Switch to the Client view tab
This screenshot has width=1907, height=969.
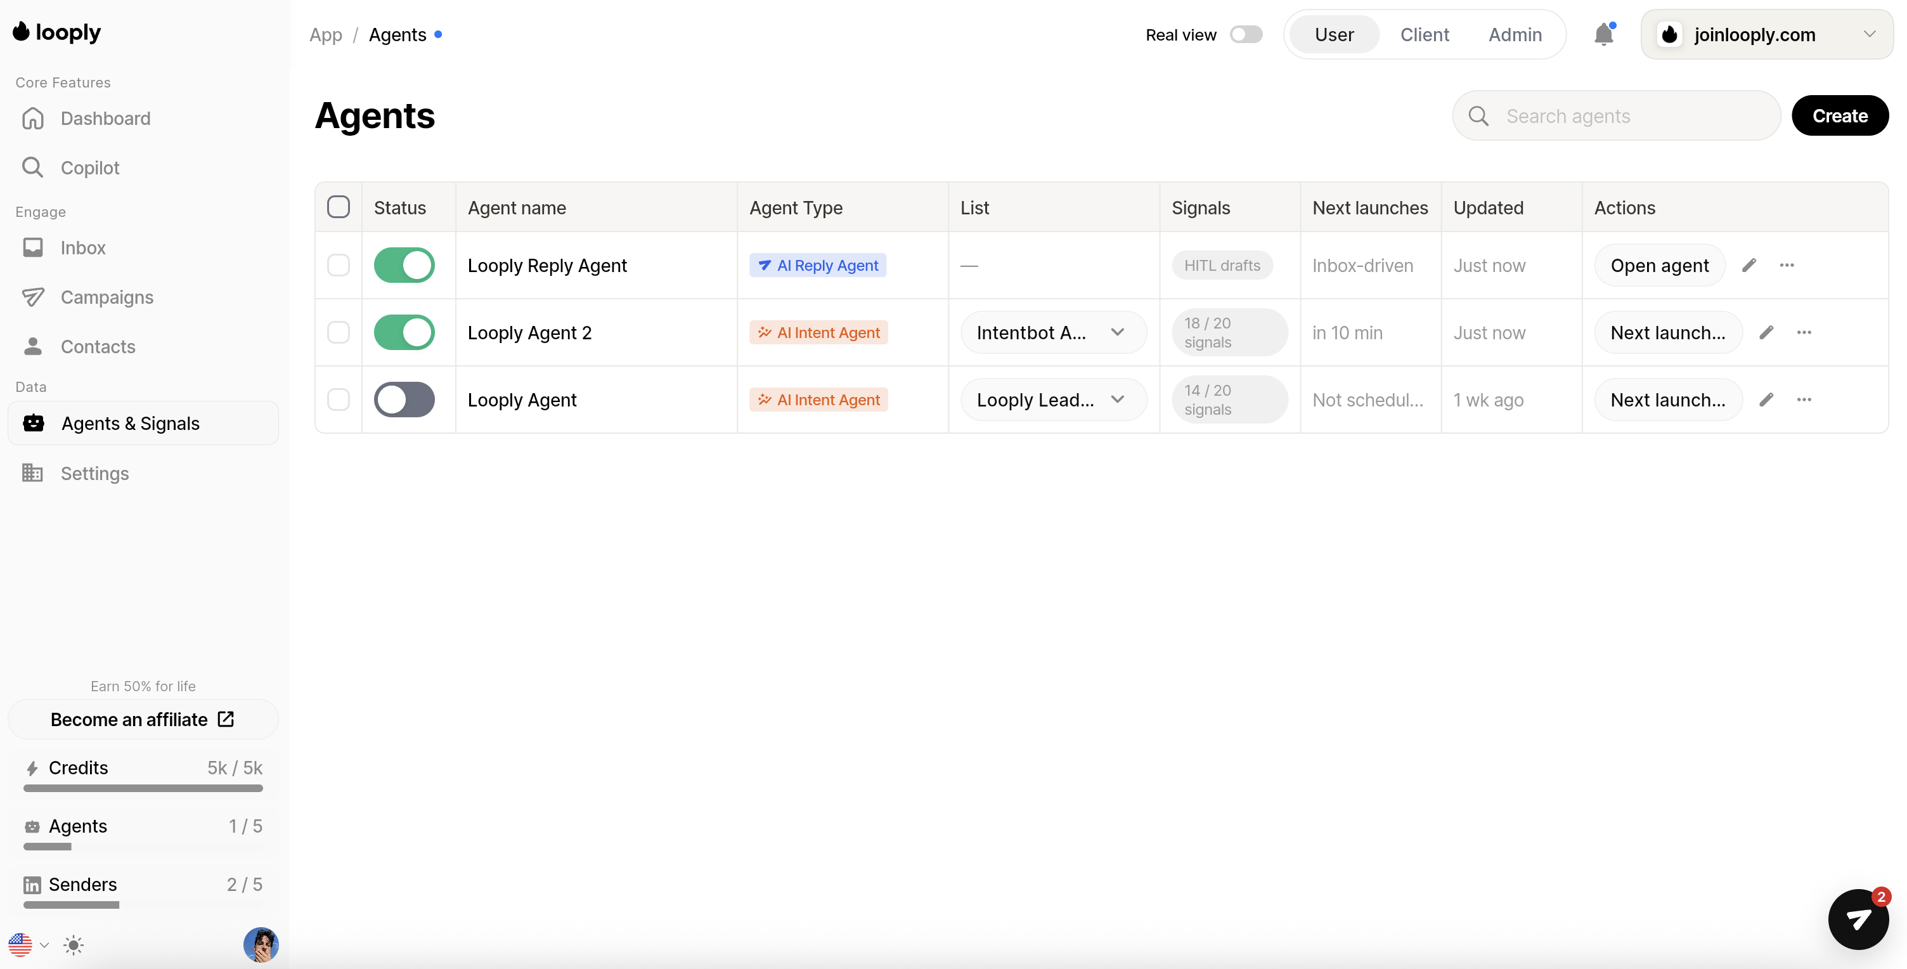click(1425, 34)
